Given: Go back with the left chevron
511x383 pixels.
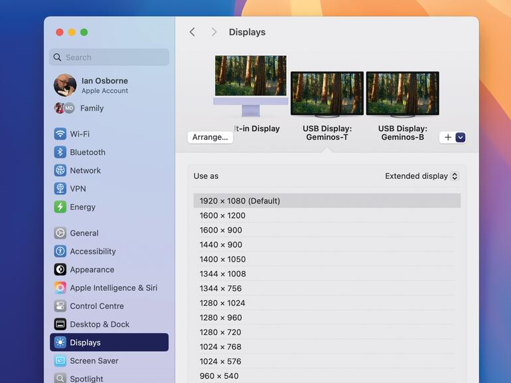Looking at the screenshot, I should (192, 32).
